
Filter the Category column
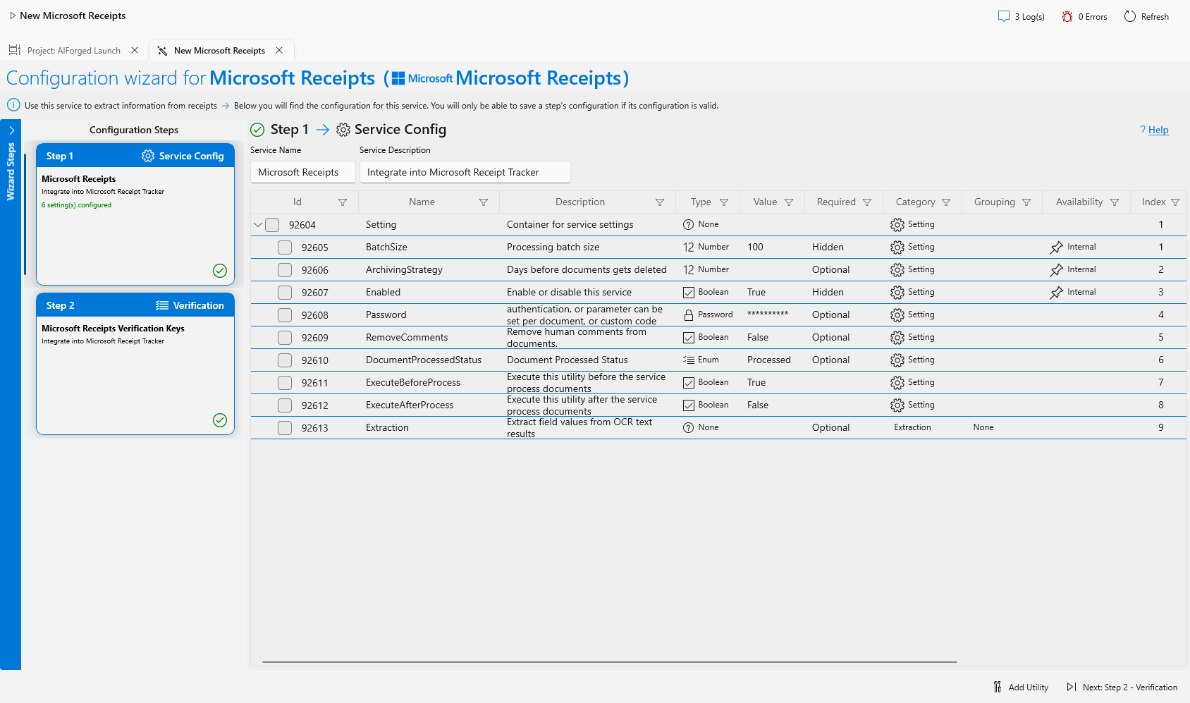(946, 202)
